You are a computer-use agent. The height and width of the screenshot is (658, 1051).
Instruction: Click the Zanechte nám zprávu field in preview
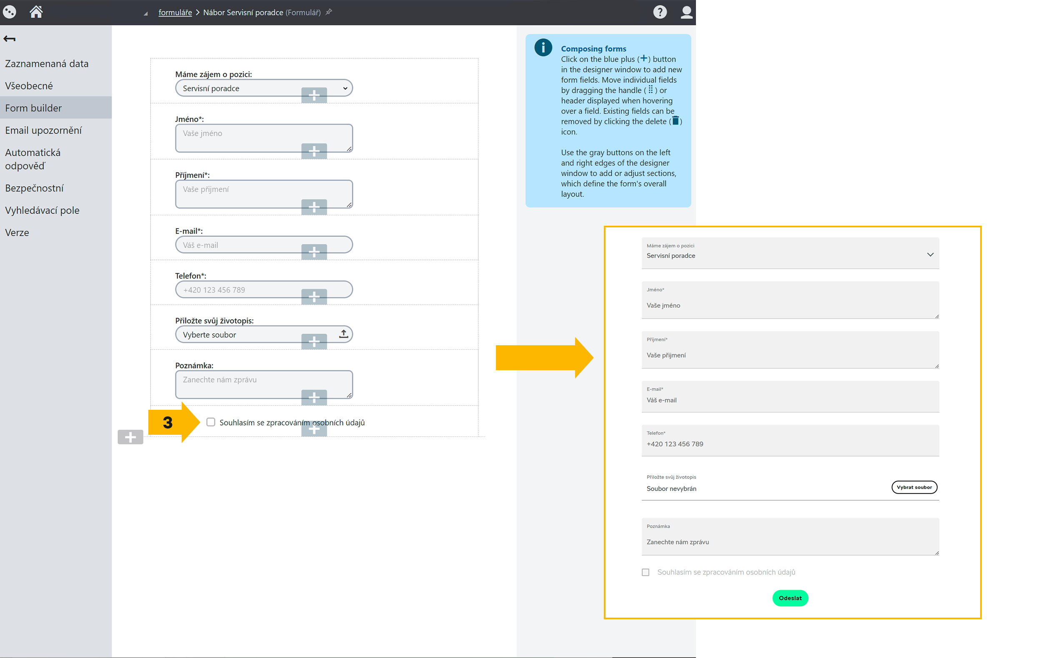(790, 536)
